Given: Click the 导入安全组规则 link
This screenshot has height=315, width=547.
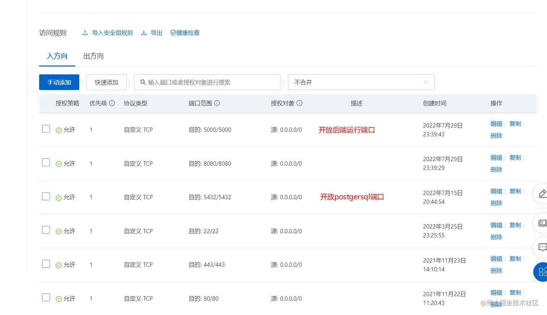Looking at the screenshot, I should (113, 33).
